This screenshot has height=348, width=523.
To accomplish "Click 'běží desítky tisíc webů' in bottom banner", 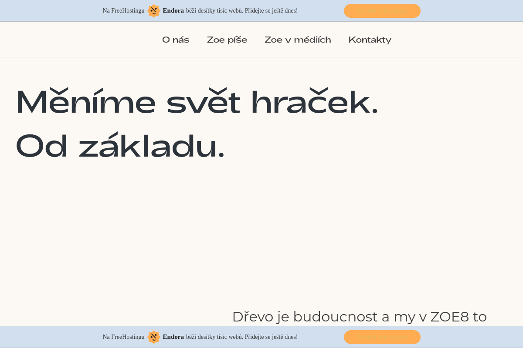I will point(214,337).
